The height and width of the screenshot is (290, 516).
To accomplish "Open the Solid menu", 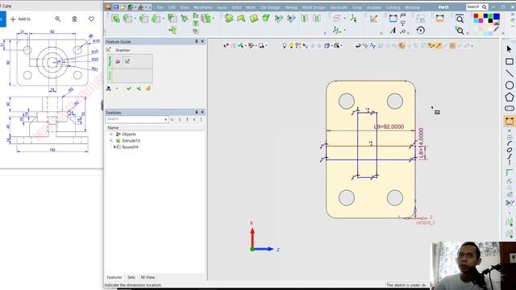I will coord(236,7).
